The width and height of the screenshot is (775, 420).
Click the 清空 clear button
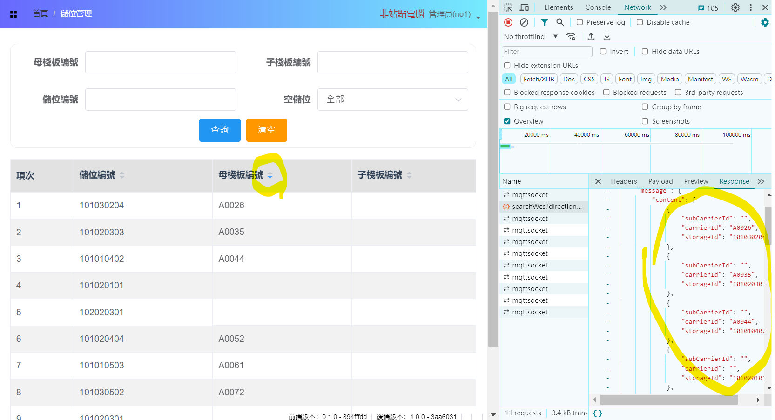(x=267, y=130)
